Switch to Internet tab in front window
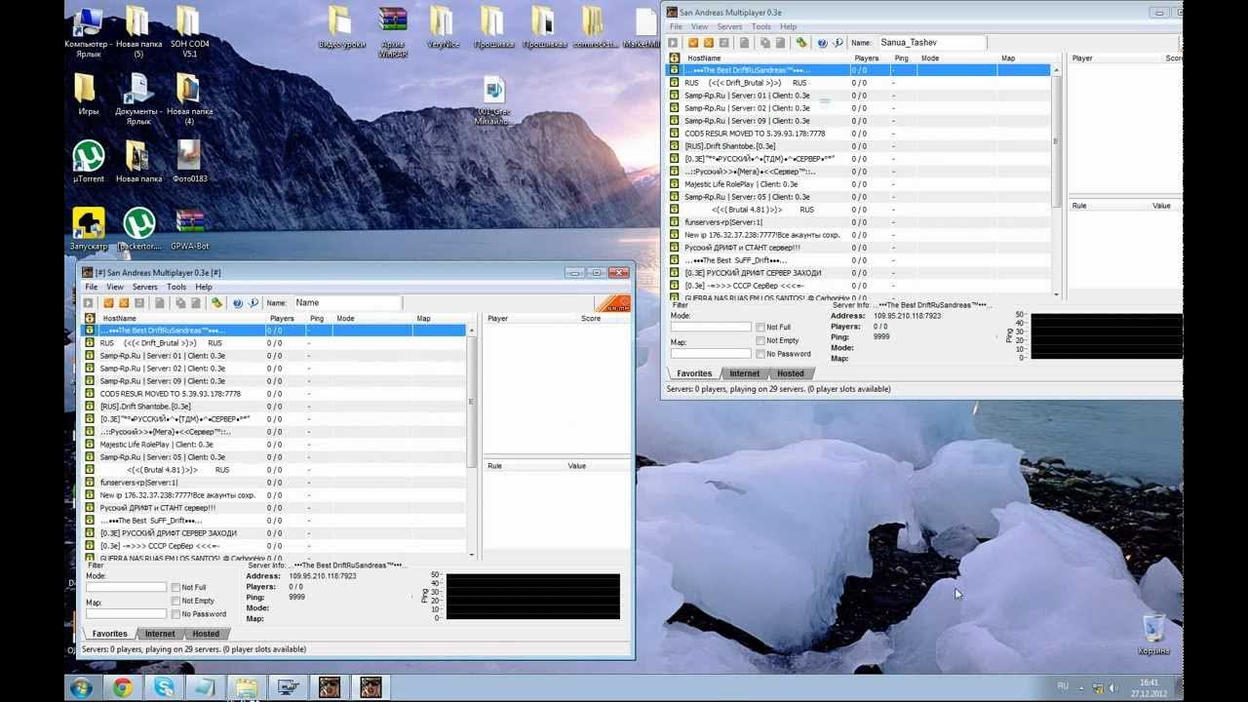This screenshot has width=1248, height=702. click(x=160, y=634)
